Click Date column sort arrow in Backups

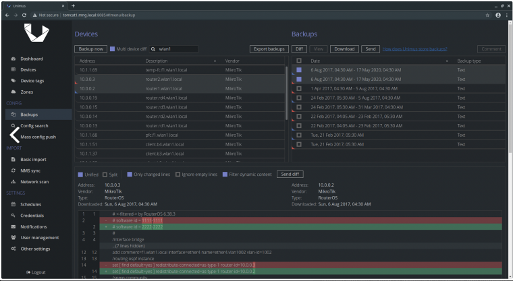pos(447,61)
